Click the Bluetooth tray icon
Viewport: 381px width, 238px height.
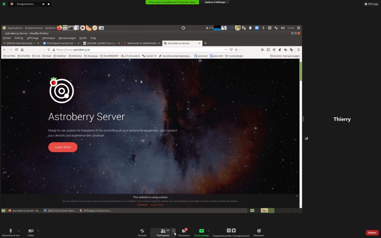[263, 28]
